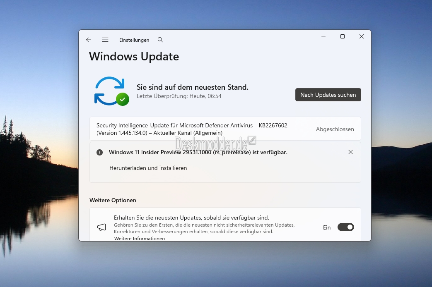Open the hamburger navigation menu
Viewport: 432px width, 287px height.
coord(105,40)
